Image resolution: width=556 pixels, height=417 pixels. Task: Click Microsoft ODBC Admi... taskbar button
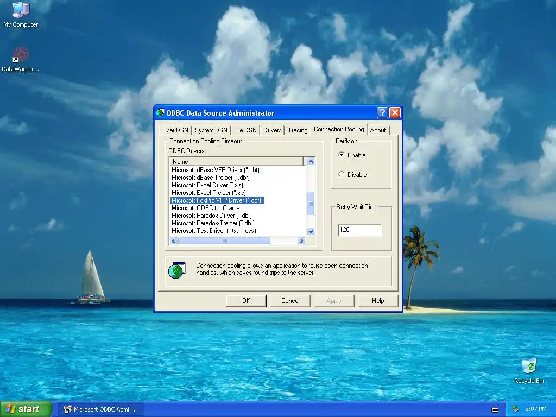(x=100, y=409)
